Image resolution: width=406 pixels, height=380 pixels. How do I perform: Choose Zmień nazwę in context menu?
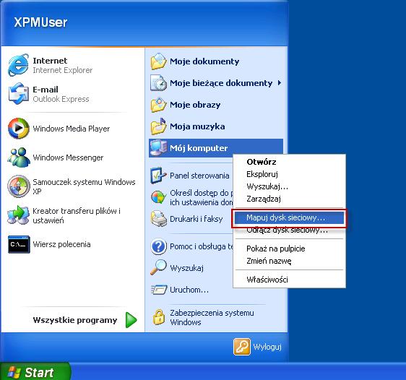289,261
